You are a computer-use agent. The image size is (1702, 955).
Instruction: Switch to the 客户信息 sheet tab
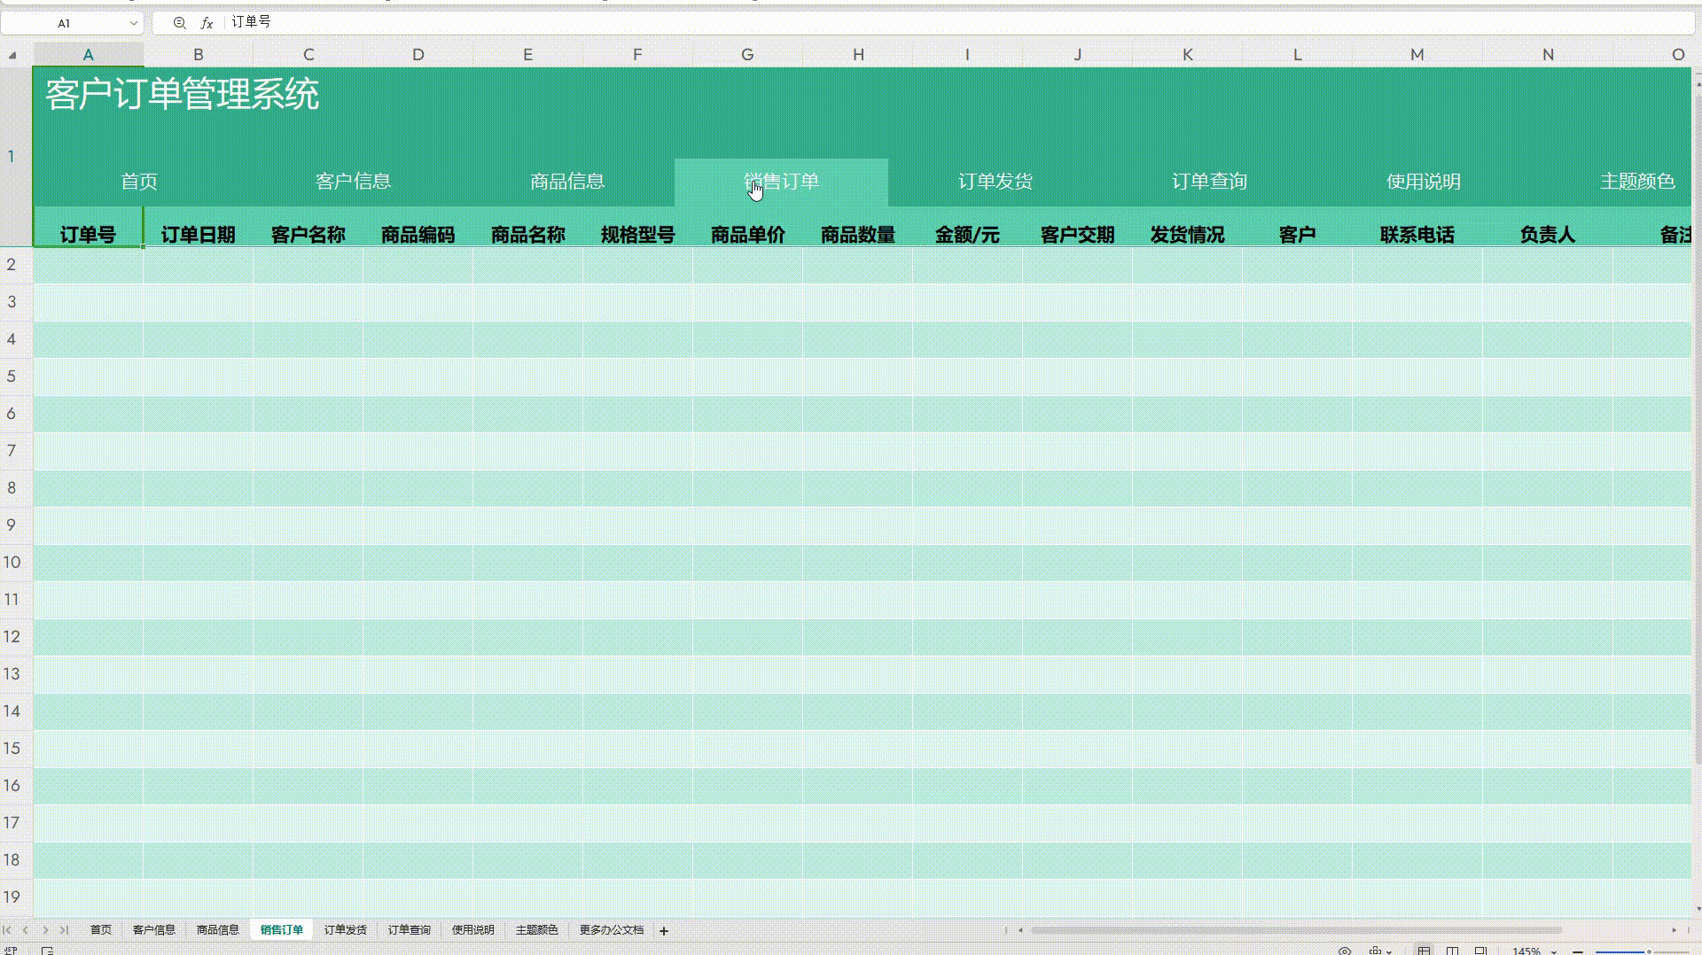[154, 930]
